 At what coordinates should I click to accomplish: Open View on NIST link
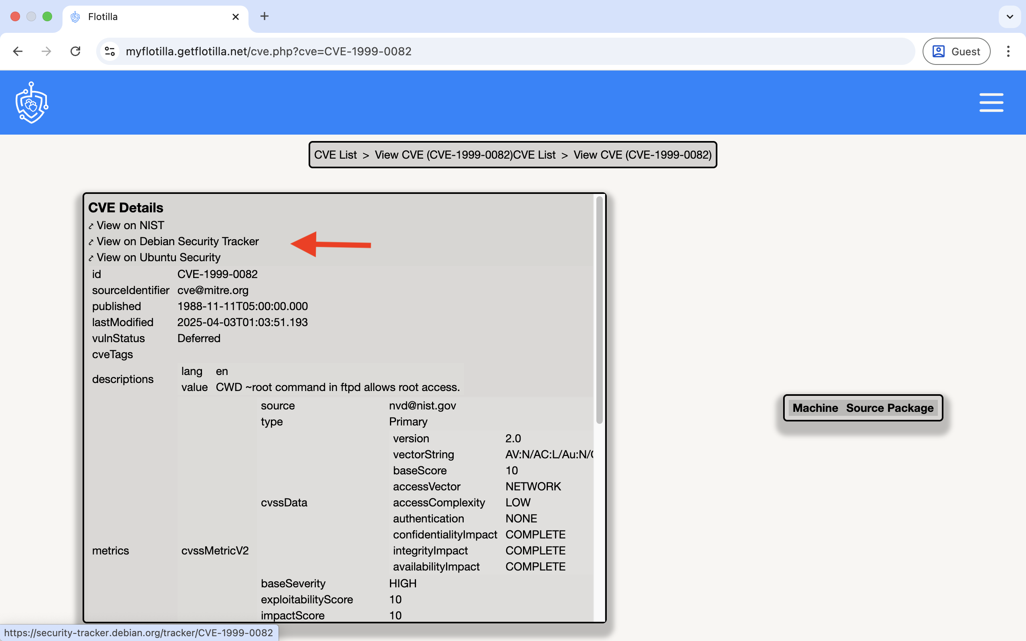pos(130,225)
